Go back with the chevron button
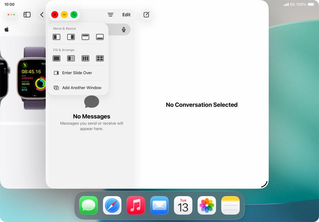Viewport: 319px width, 222px height. pyautogui.click(x=41, y=15)
